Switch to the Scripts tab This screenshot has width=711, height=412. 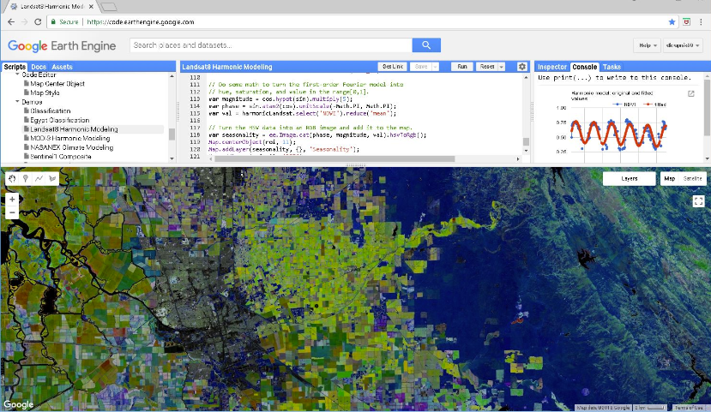click(x=15, y=67)
